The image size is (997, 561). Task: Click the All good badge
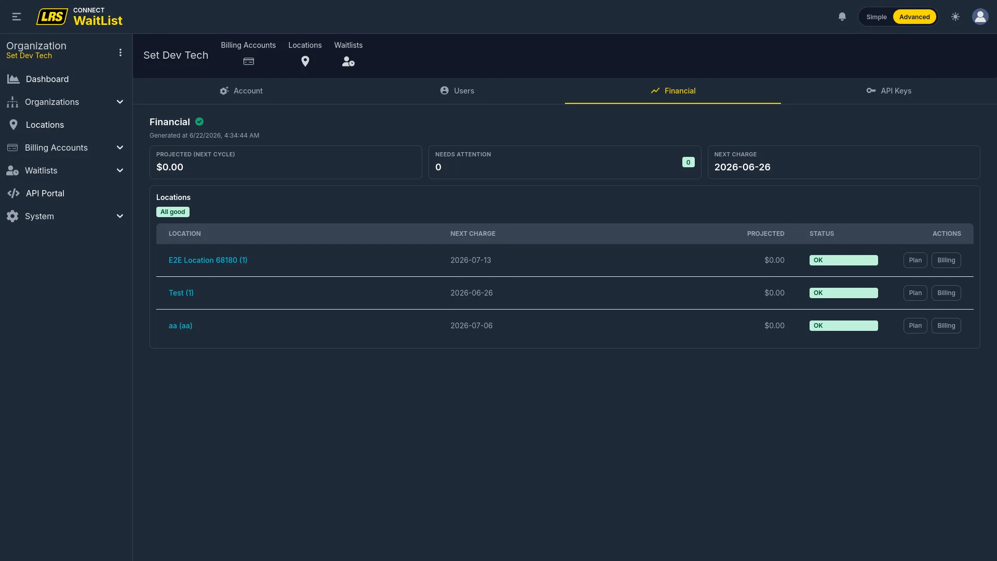(173, 212)
